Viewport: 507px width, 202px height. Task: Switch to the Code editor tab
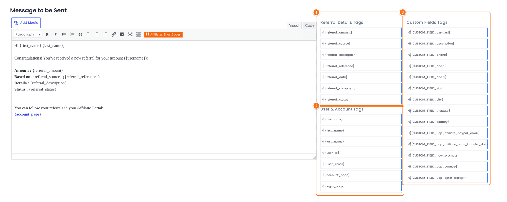tap(309, 25)
